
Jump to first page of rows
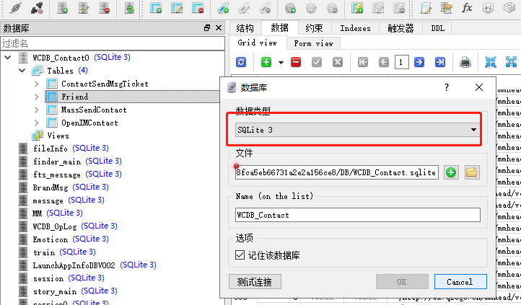pyautogui.click(x=364, y=62)
